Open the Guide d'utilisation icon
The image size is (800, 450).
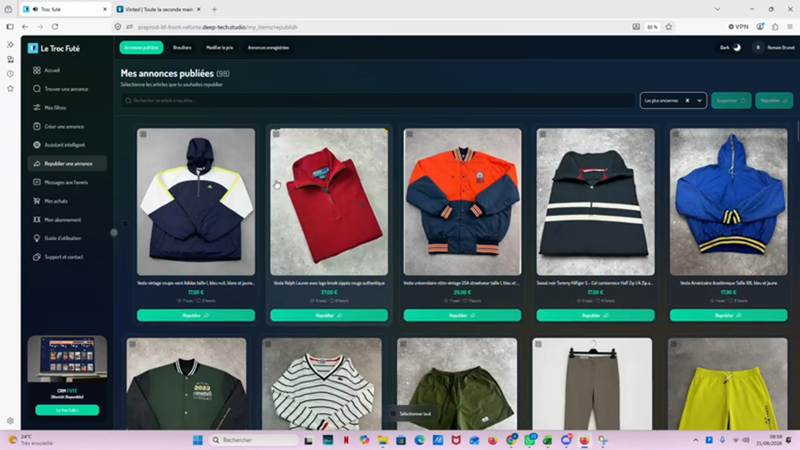point(37,238)
